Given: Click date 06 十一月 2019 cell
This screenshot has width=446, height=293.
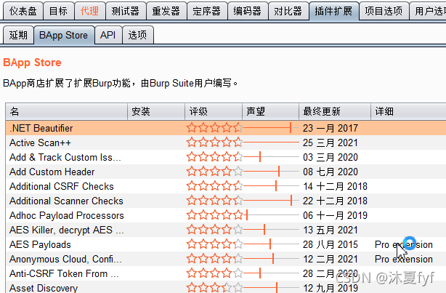Looking at the screenshot, I should click(335, 215).
